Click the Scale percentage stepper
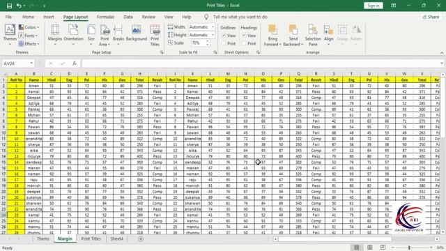The height and width of the screenshot is (251, 446). pyautogui.click(x=208, y=43)
